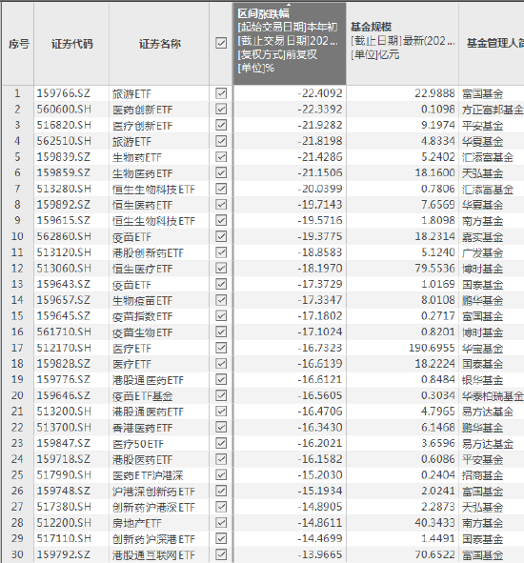Screen dimensions: 524x563
Task: Click the 证券代码 column header
Action: pyautogui.click(x=71, y=44)
